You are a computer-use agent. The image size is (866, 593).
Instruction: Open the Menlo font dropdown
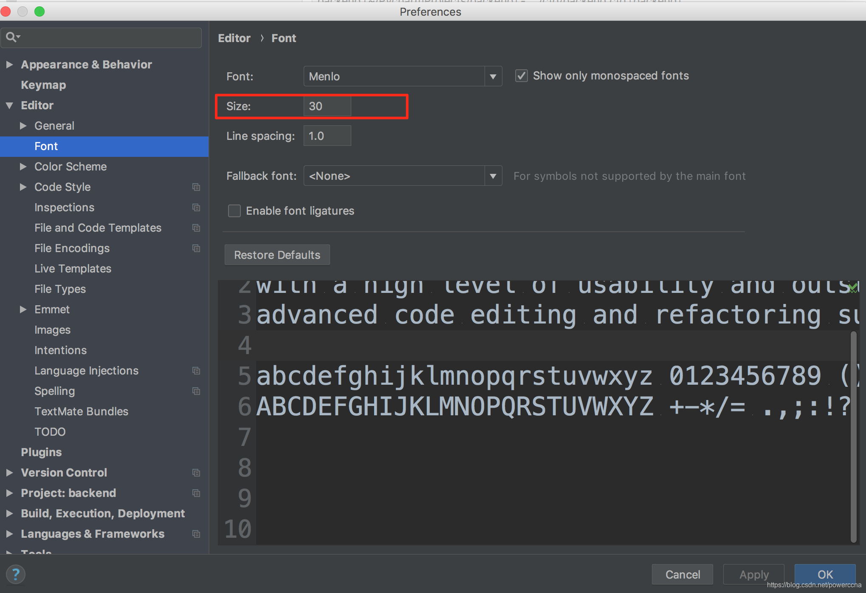coord(493,77)
